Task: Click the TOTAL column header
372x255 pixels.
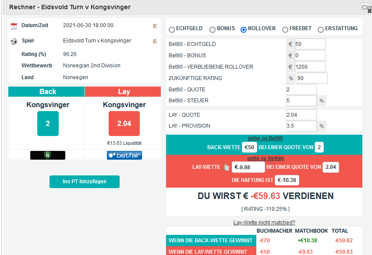Action: coord(340,231)
